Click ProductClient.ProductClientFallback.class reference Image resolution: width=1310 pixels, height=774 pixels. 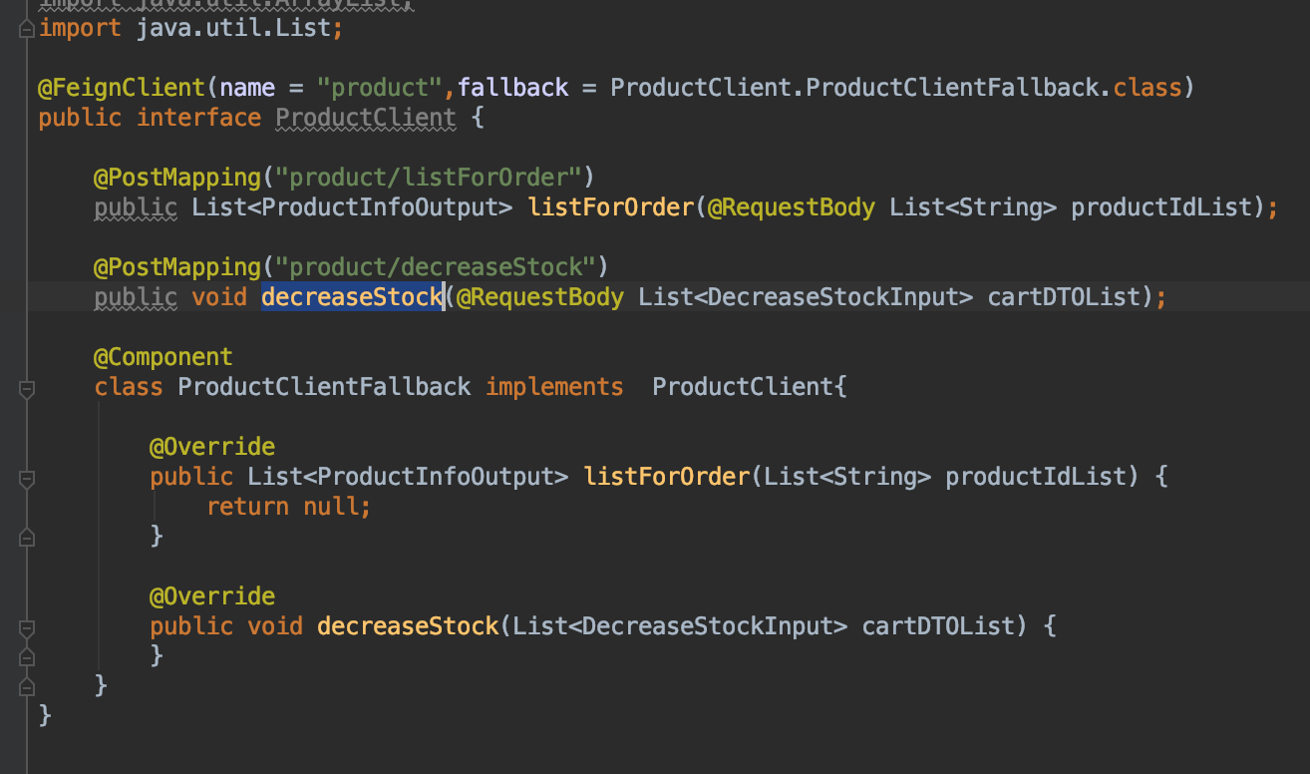[895, 88]
